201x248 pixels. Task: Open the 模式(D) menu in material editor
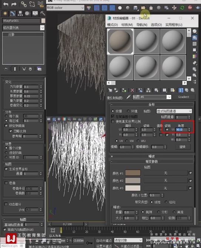[113, 25]
